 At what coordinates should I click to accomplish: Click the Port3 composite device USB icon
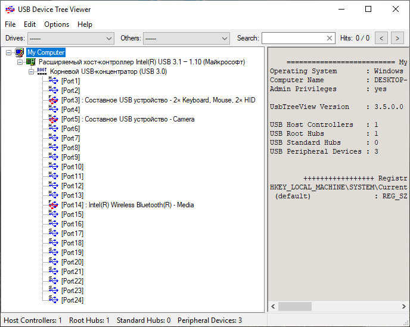click(x=54, y=100)
